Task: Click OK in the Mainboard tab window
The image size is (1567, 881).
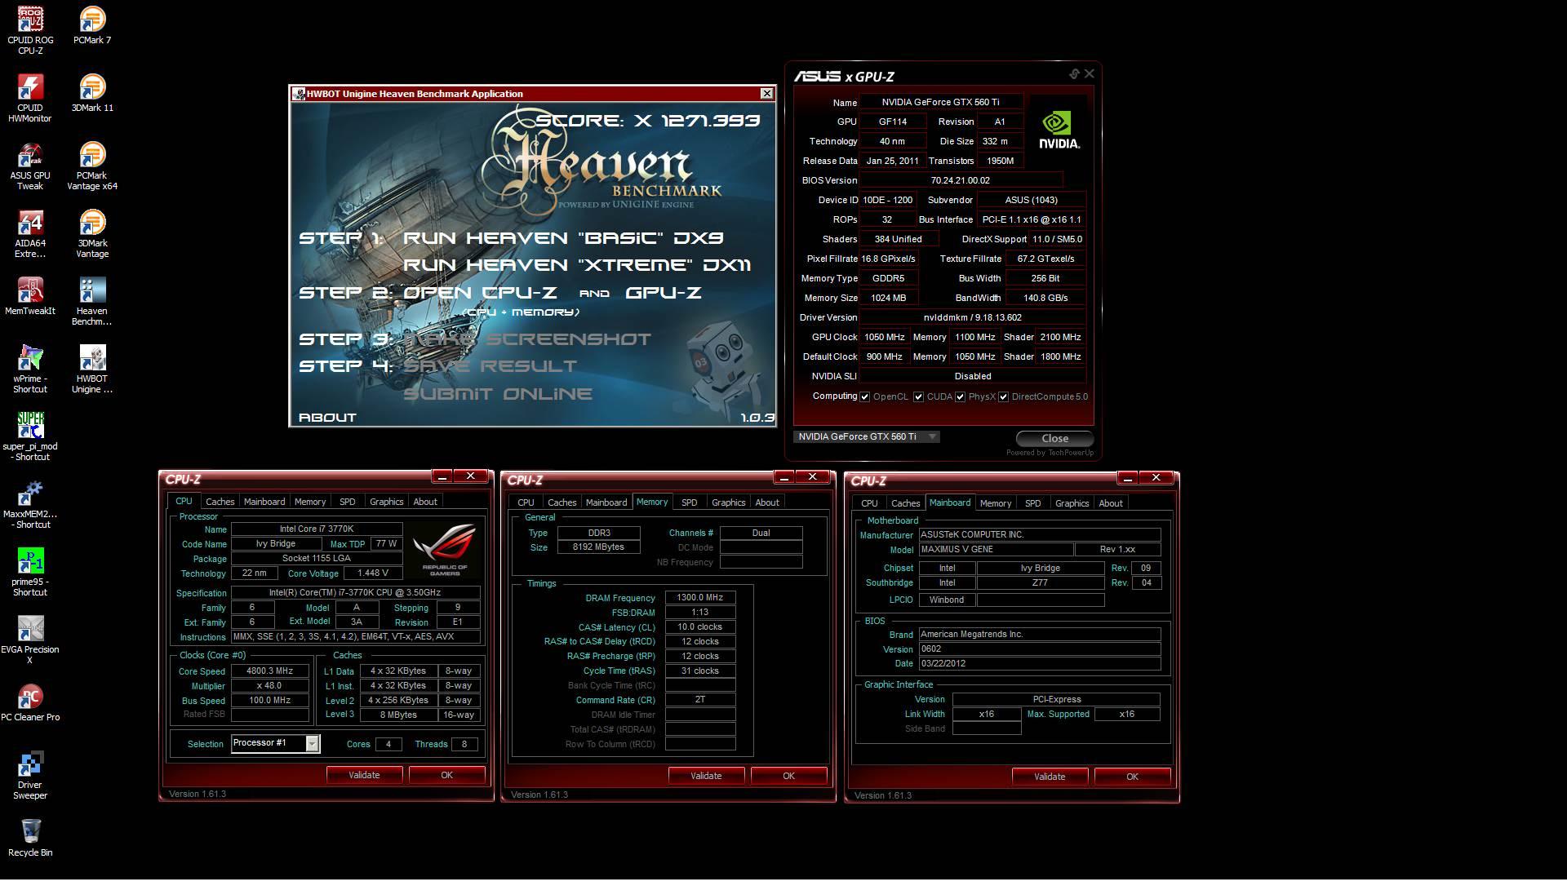Action: click(1132, 777)
